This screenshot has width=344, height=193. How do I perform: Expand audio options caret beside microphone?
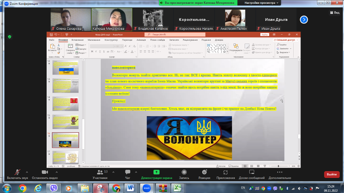[27, 172]
